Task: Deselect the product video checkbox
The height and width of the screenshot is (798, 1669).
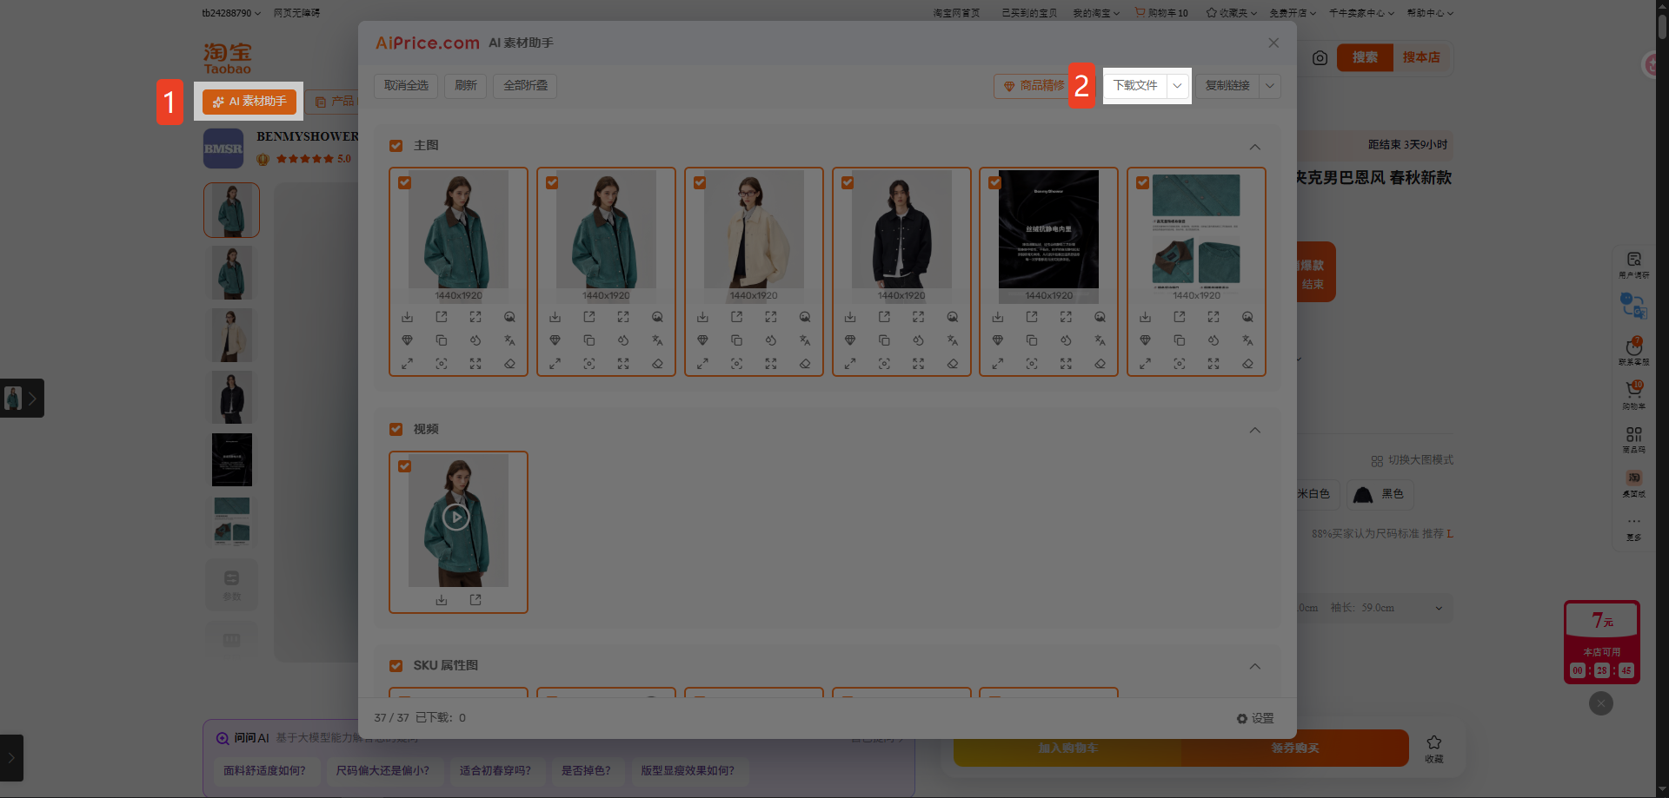Action: (x=404, y=466)
